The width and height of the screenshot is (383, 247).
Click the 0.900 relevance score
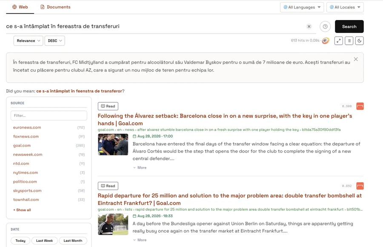coord(347,106)
